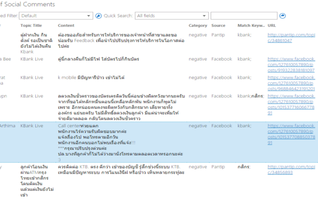This screenshot has height=199, width=318.
Task: Open pantip link ending 34856893
Action: pyautogui.click(x=291, y=169)
